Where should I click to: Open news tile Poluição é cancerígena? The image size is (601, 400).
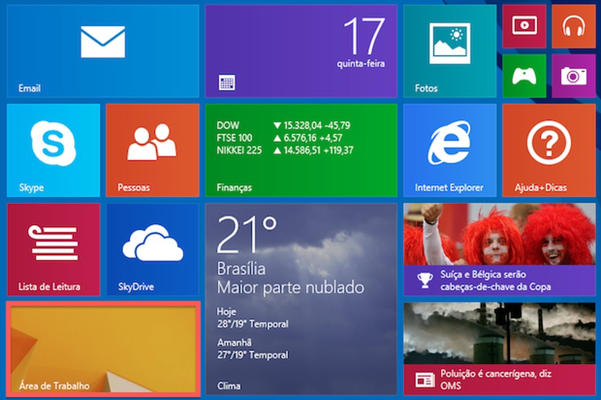point(500,349)
